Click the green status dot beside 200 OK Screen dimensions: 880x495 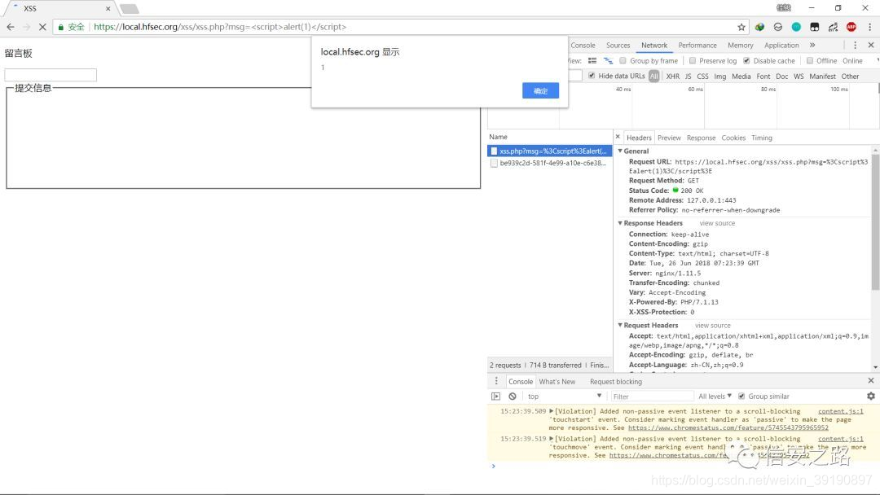pyautogui.click(x=675, y=190)
